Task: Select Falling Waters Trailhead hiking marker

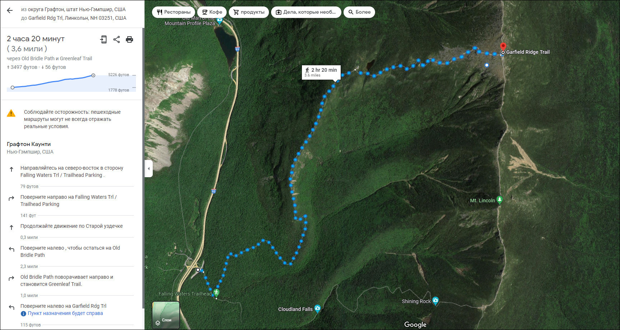Action: pos(216,293)
